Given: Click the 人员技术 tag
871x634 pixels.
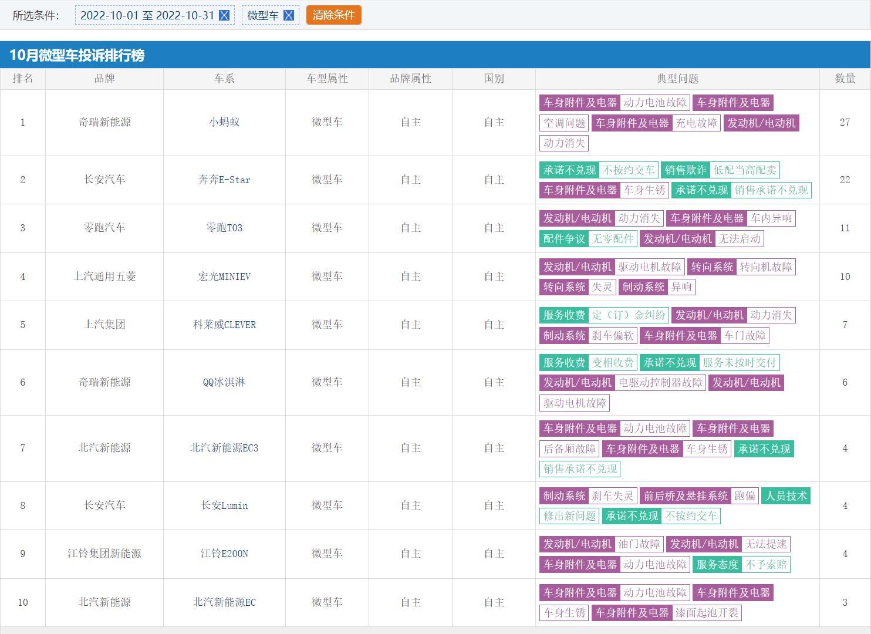Looking at the screenshot, I should tap(786, 496).
